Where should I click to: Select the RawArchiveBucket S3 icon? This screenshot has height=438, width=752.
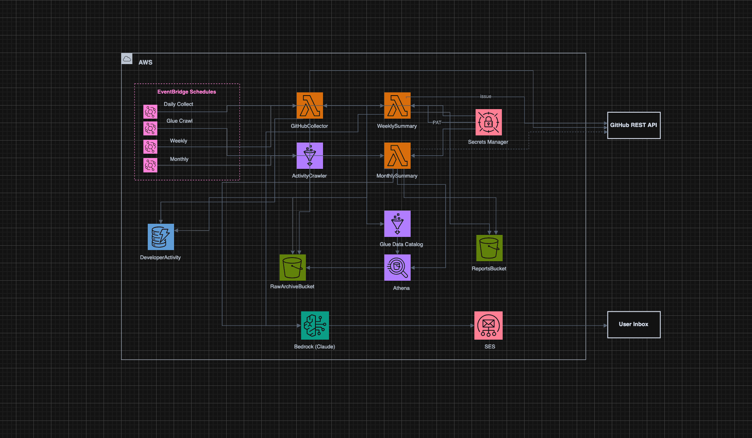(292, 268)
